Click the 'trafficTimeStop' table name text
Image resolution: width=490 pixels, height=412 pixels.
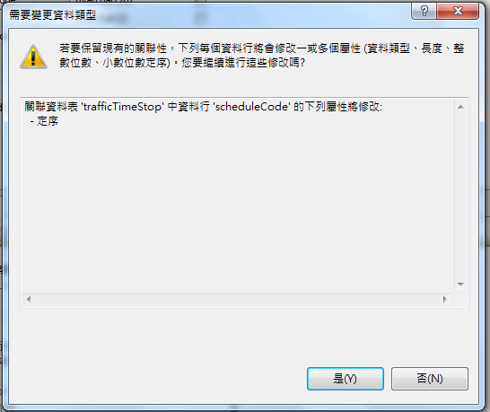click(x=122, y=107)
